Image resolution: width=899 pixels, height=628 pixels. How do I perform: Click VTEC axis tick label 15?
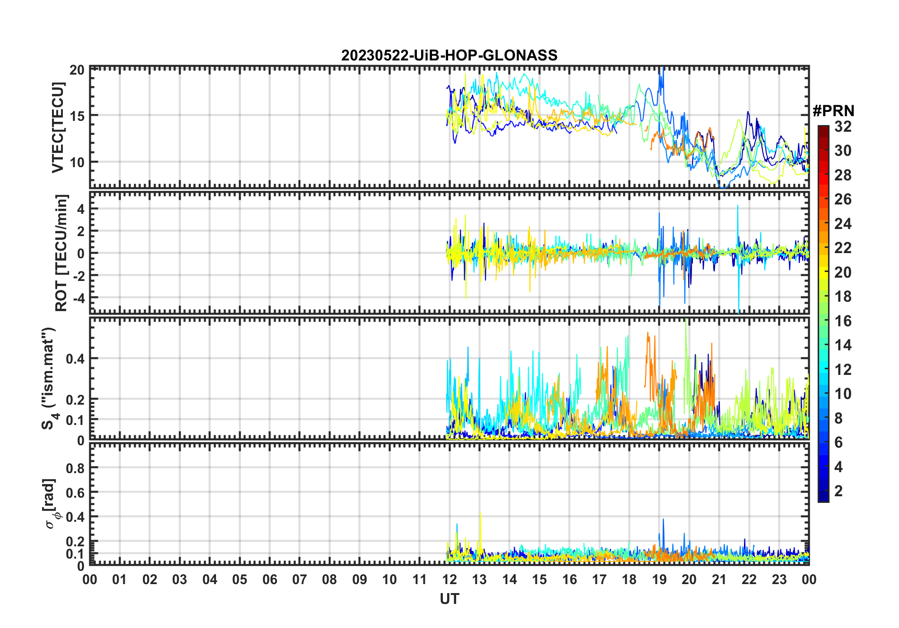(x=77, y=116)
